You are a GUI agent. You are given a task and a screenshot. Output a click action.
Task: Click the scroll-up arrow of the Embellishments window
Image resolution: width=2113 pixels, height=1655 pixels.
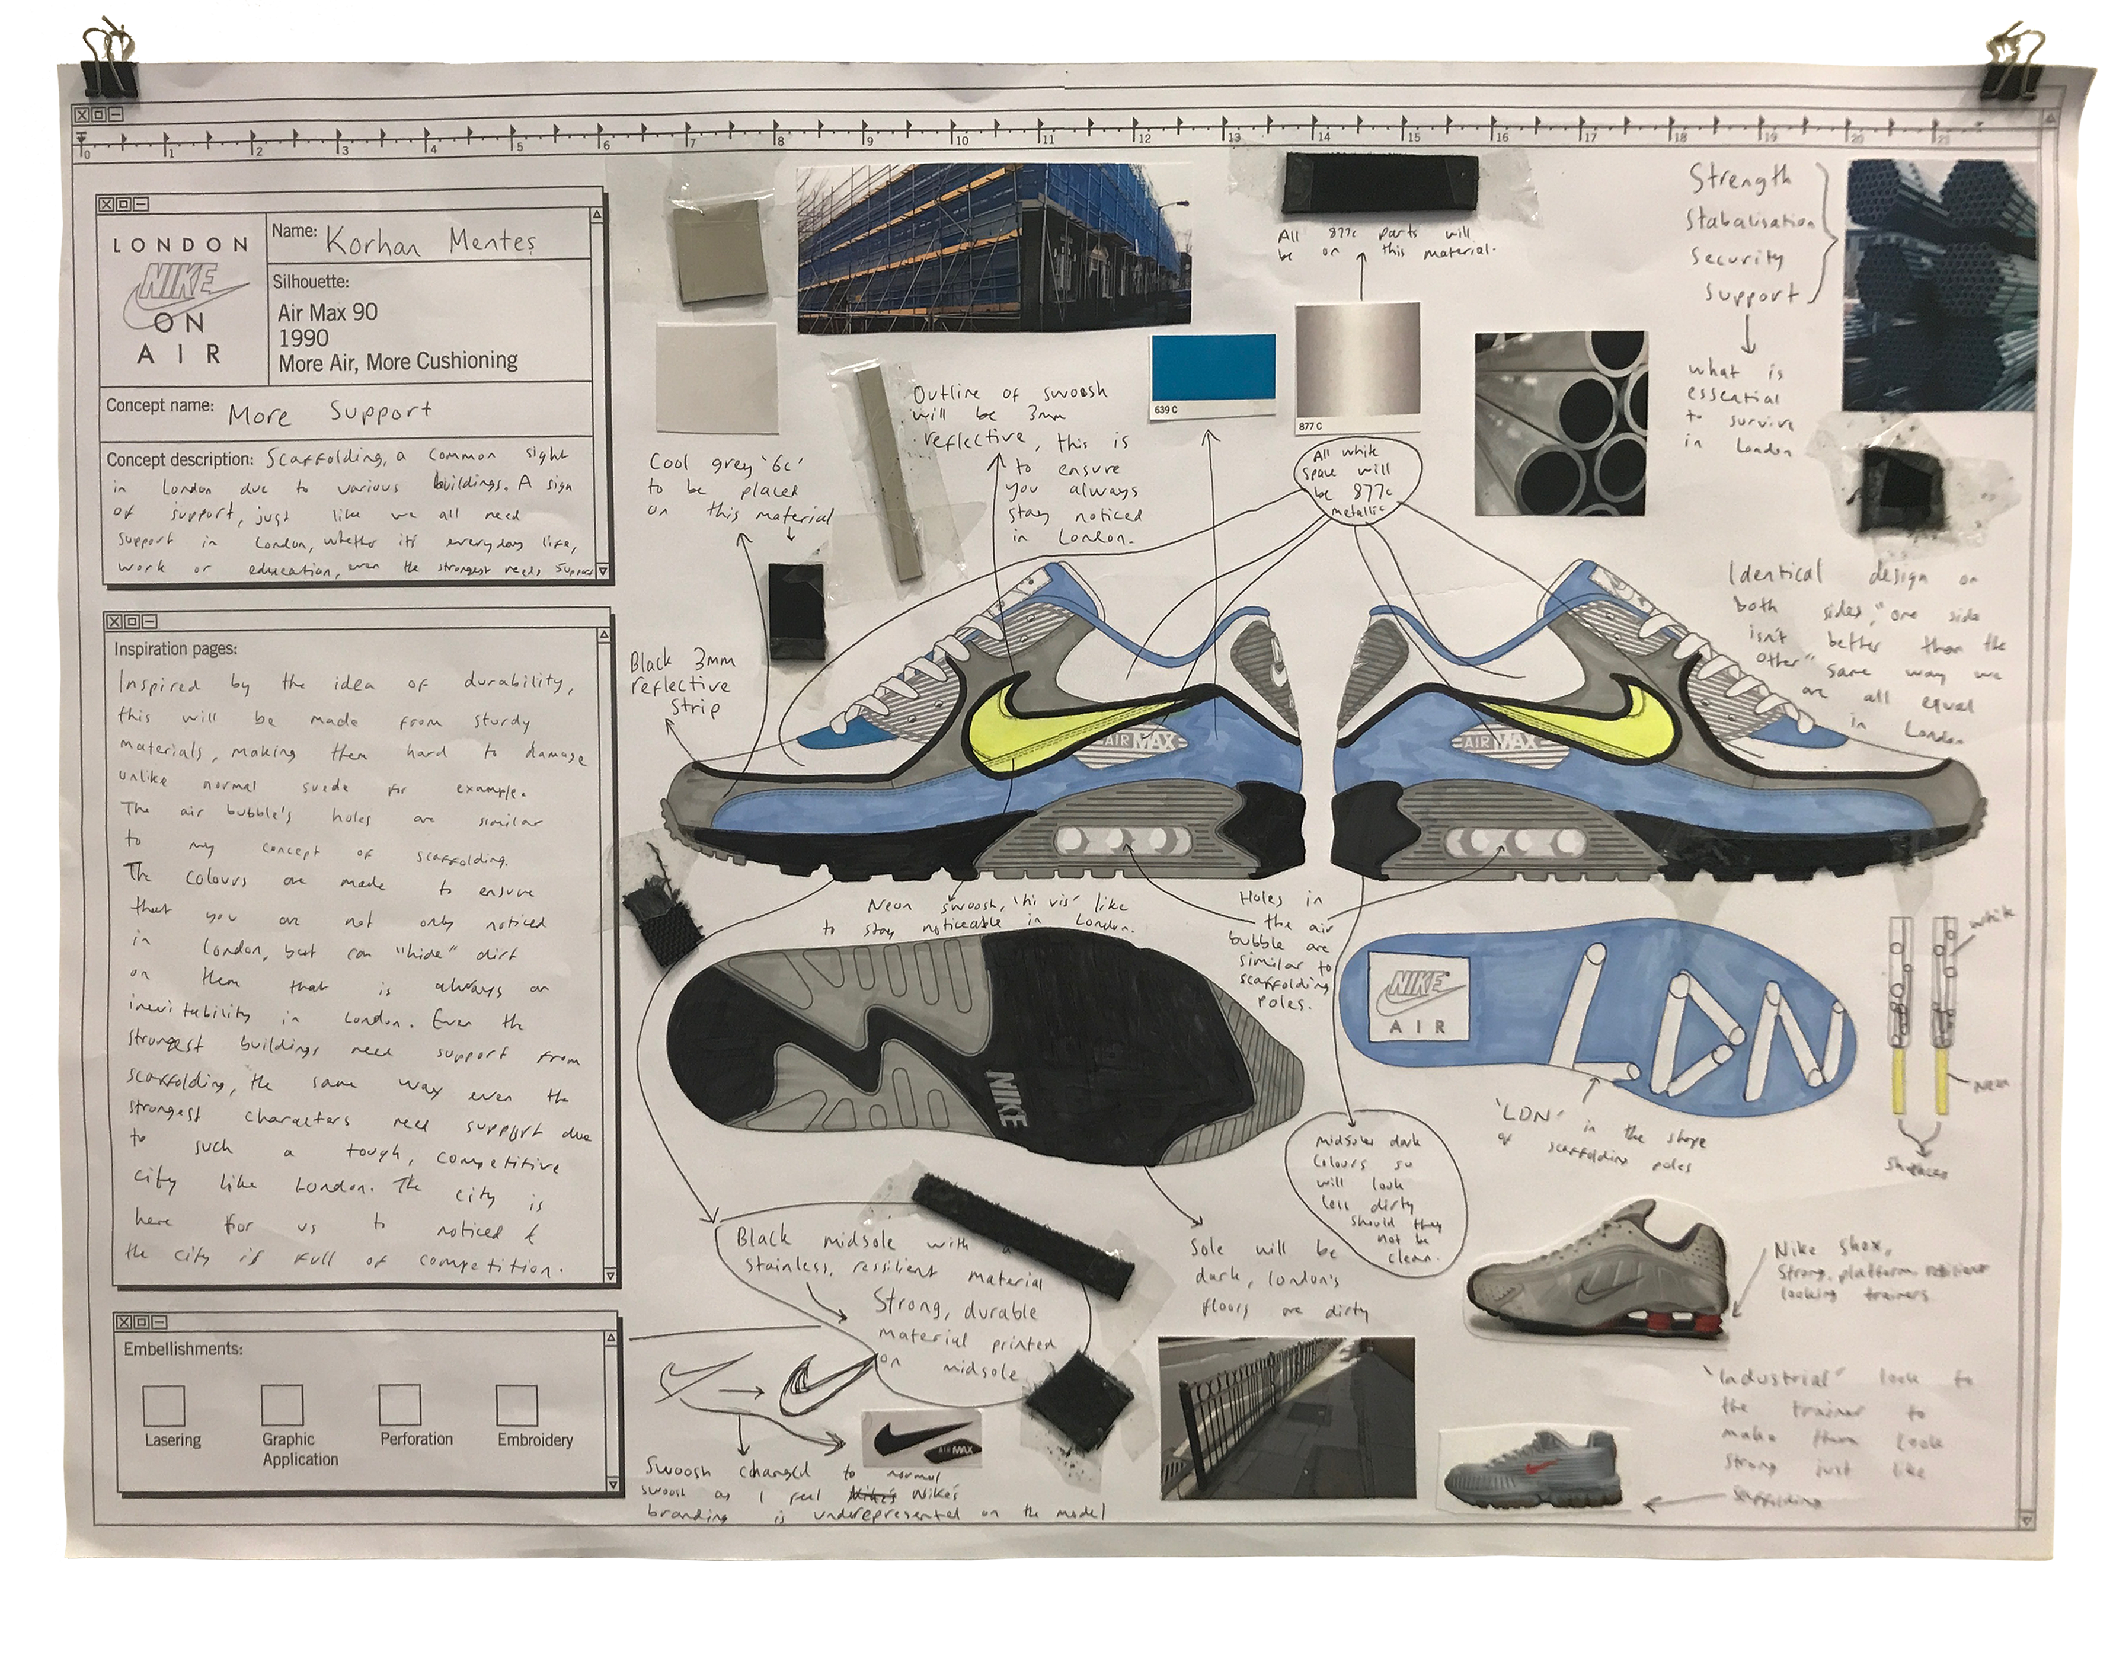(610, 1337)
